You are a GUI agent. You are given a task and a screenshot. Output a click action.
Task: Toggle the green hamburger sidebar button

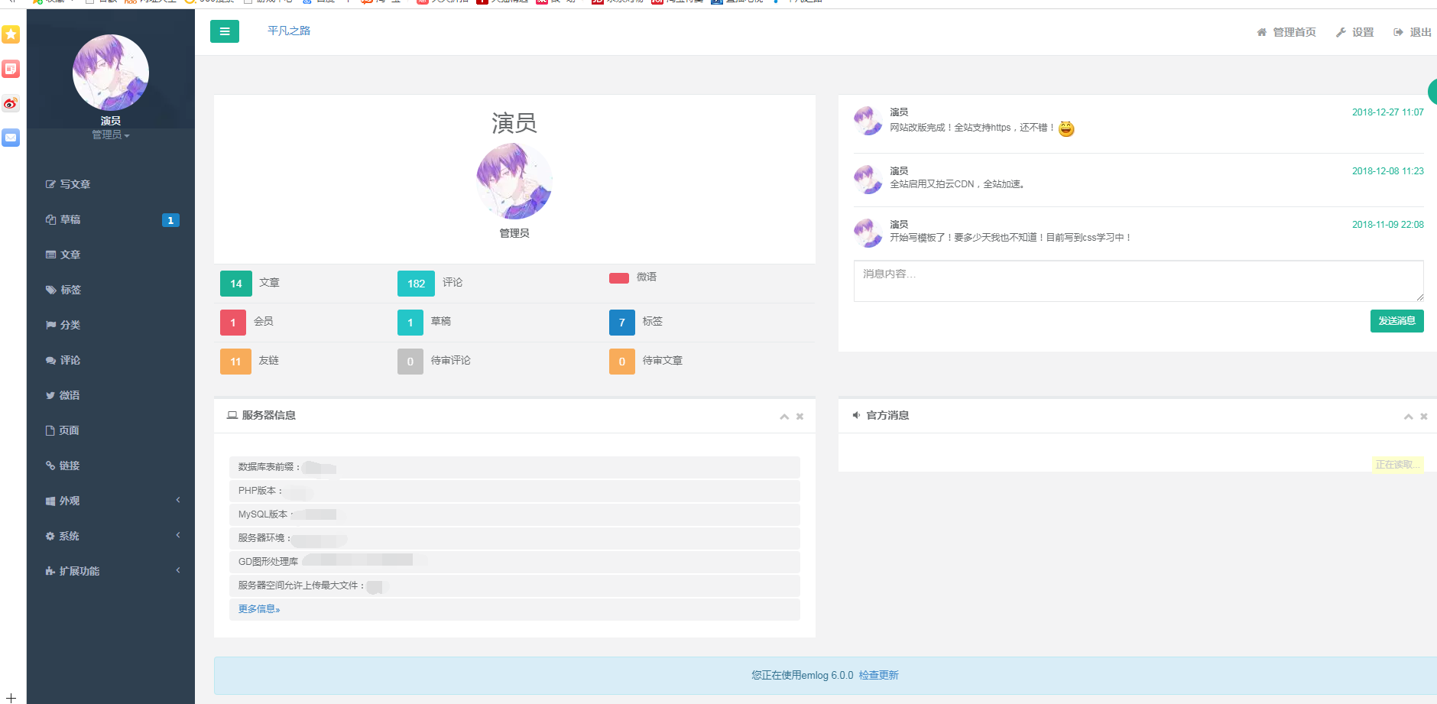click(224, 31)
